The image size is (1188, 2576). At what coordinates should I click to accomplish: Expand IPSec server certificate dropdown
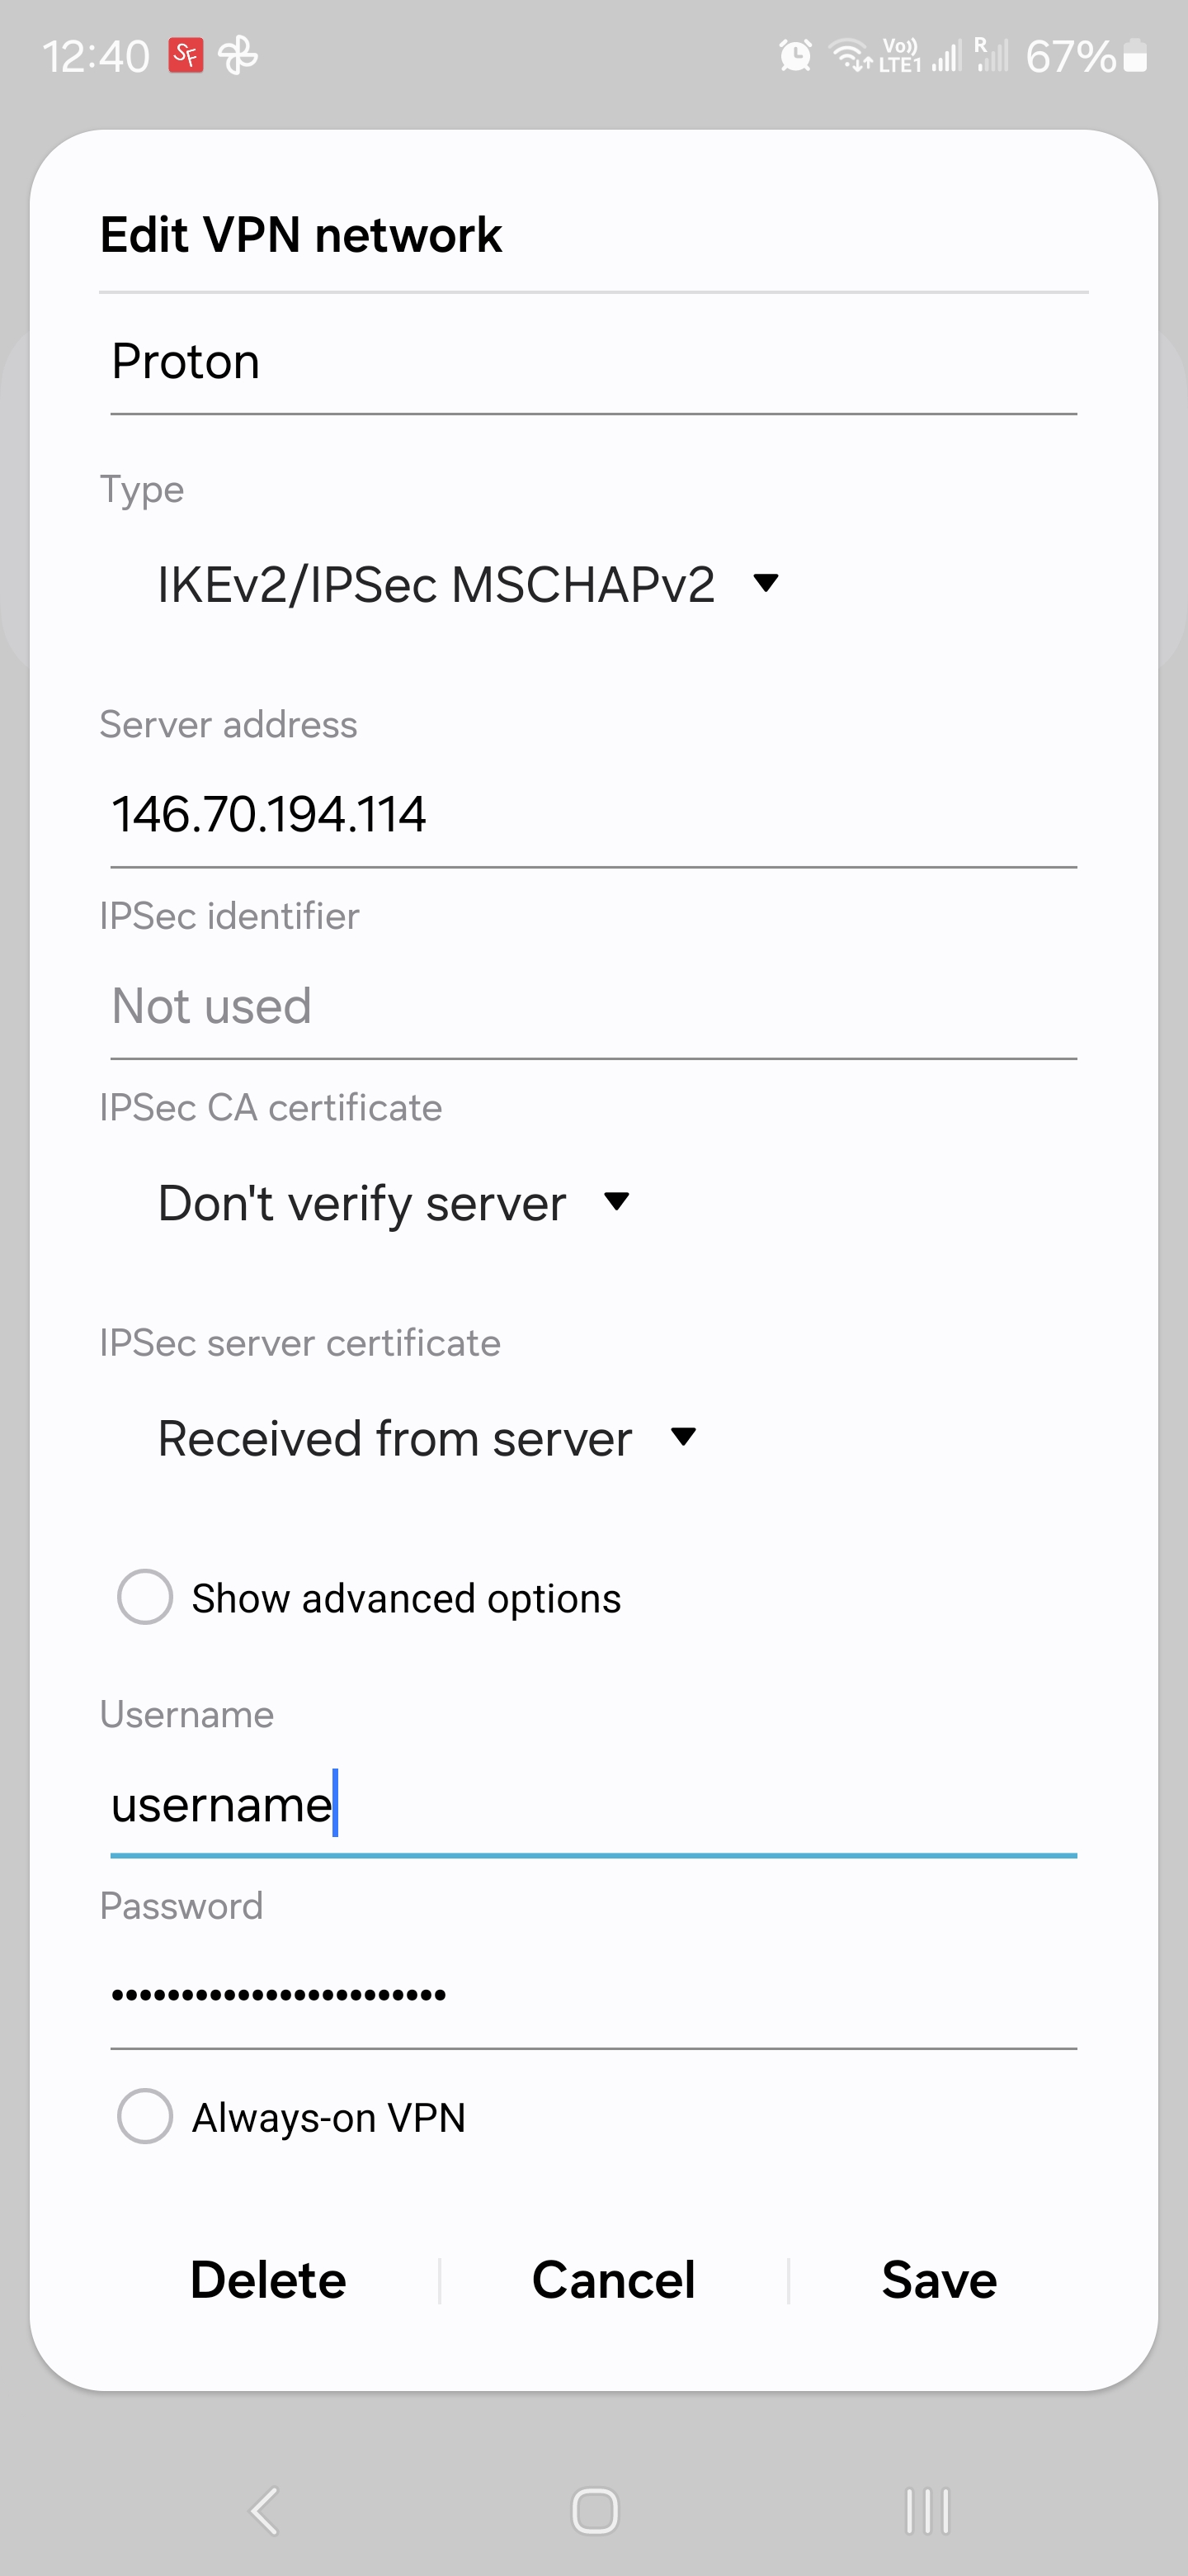(427, 1439)
